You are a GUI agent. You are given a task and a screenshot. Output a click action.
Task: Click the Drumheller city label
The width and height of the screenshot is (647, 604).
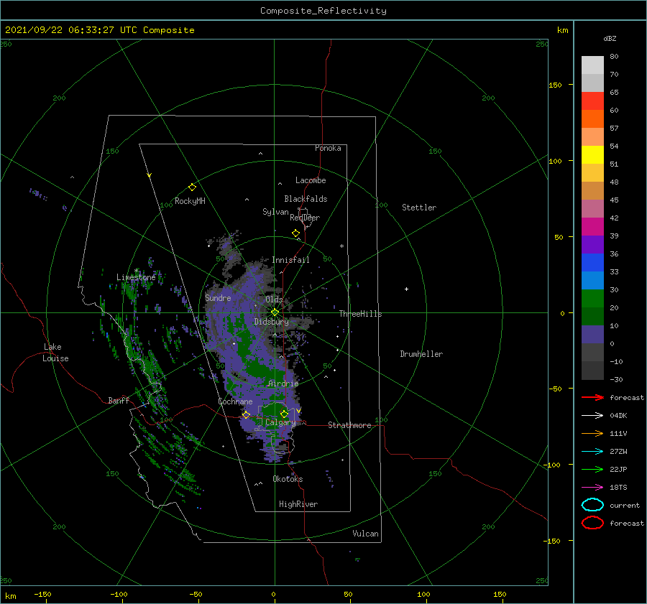421,354
